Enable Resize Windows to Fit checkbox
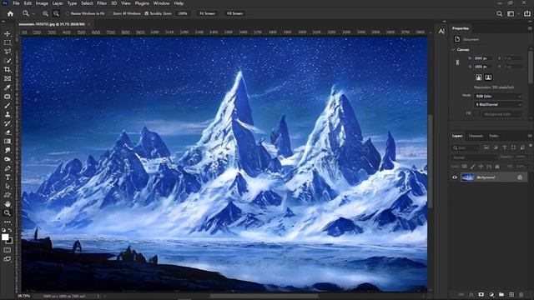The width and height of the screenshot is (534, 300). click(68, 13)
